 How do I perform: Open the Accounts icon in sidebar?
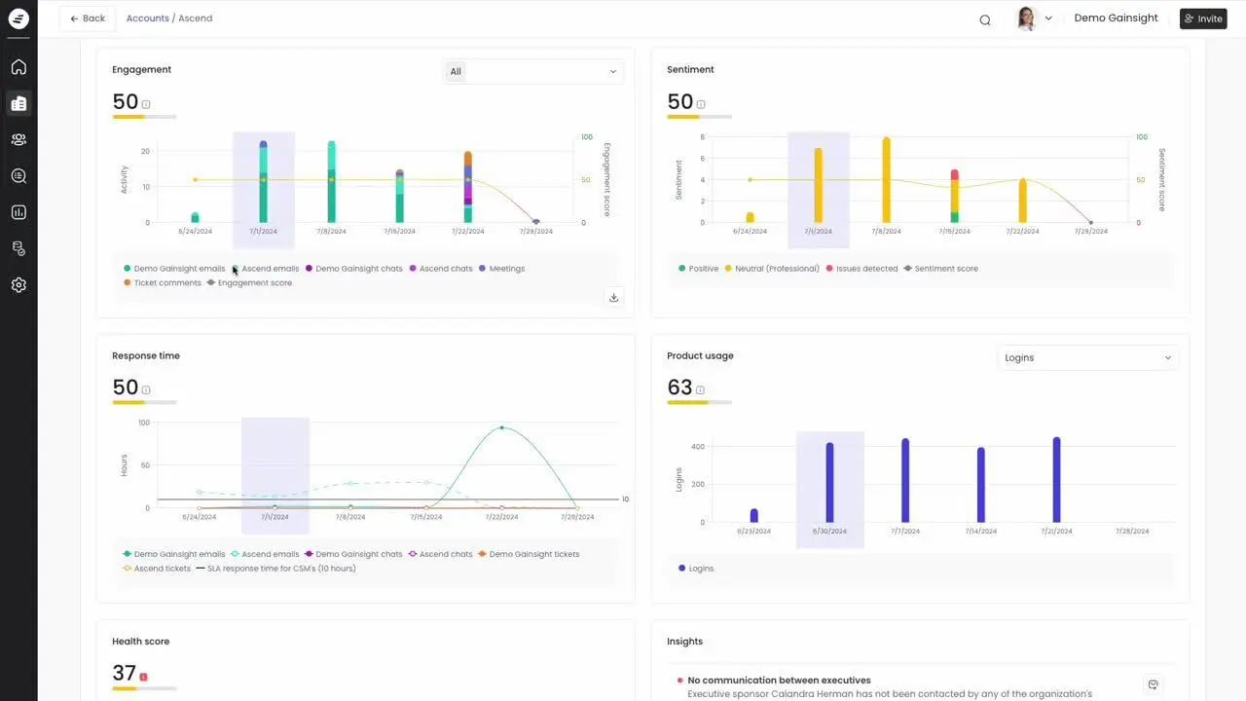(x=18, y=103)
